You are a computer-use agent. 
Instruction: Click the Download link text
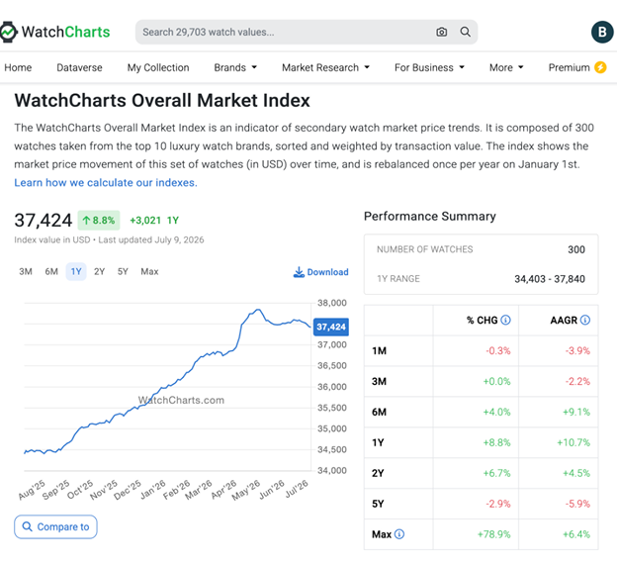[x=327, y=272]
